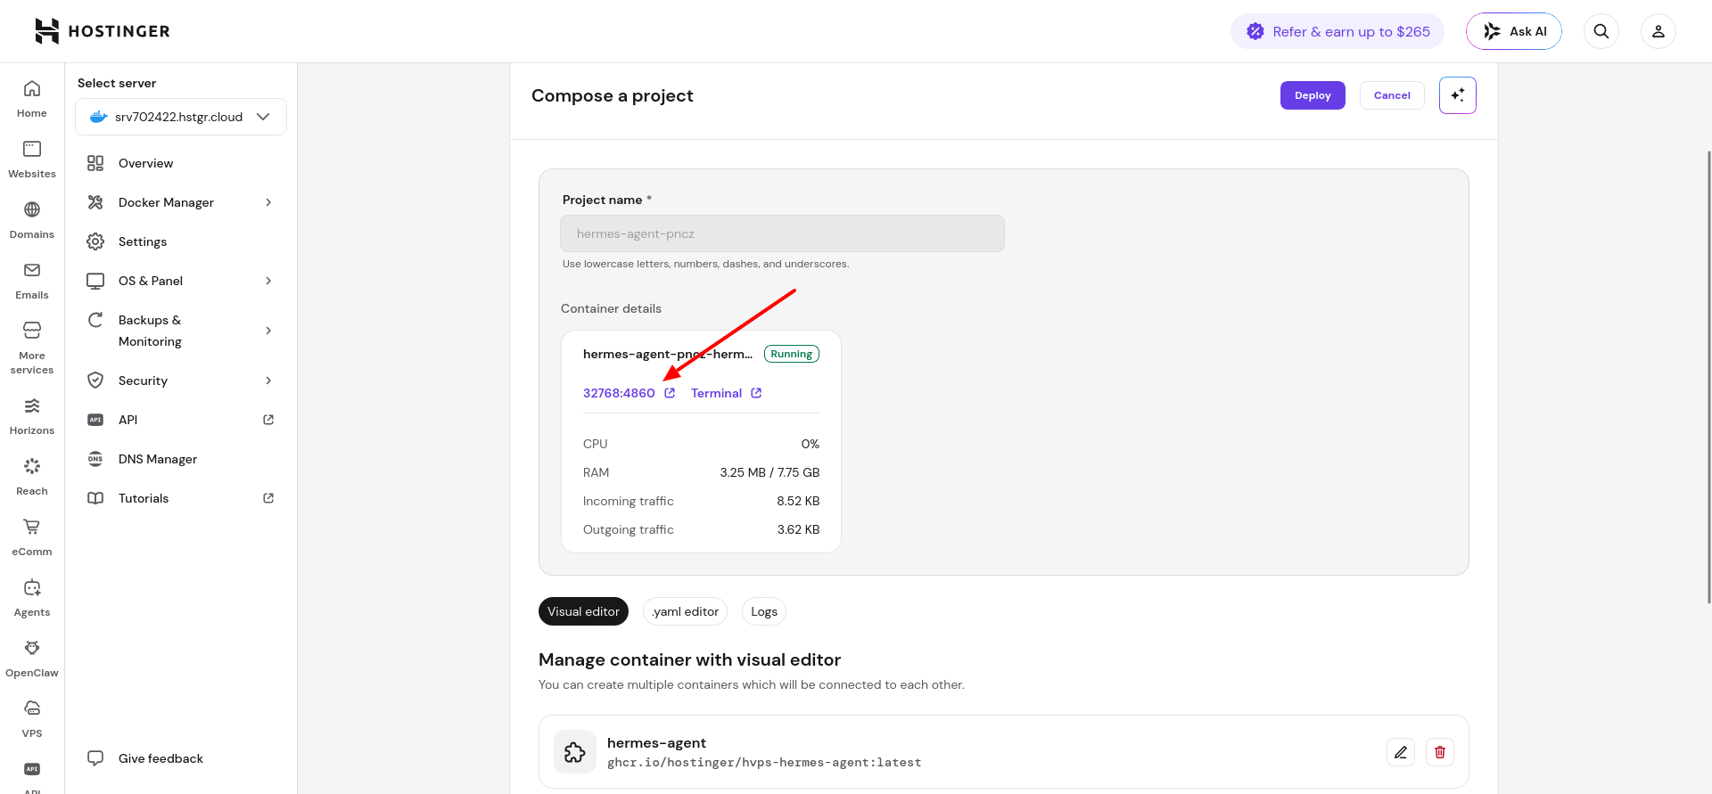Click Ask AI button in header
Image resolution: width=1712 pixels, height=794 pixels.
[1514, 31]
